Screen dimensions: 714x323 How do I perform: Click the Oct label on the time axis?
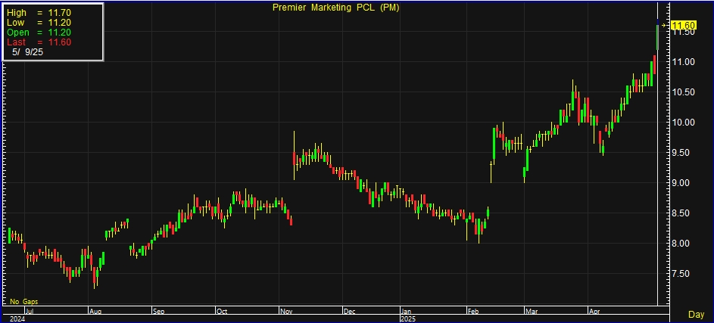coord(222,312)
